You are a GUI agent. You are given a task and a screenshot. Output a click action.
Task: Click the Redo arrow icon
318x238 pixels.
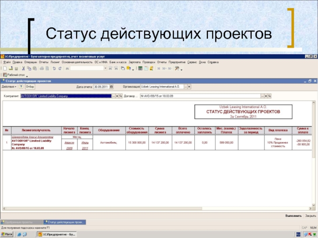[x=60, y=68]
